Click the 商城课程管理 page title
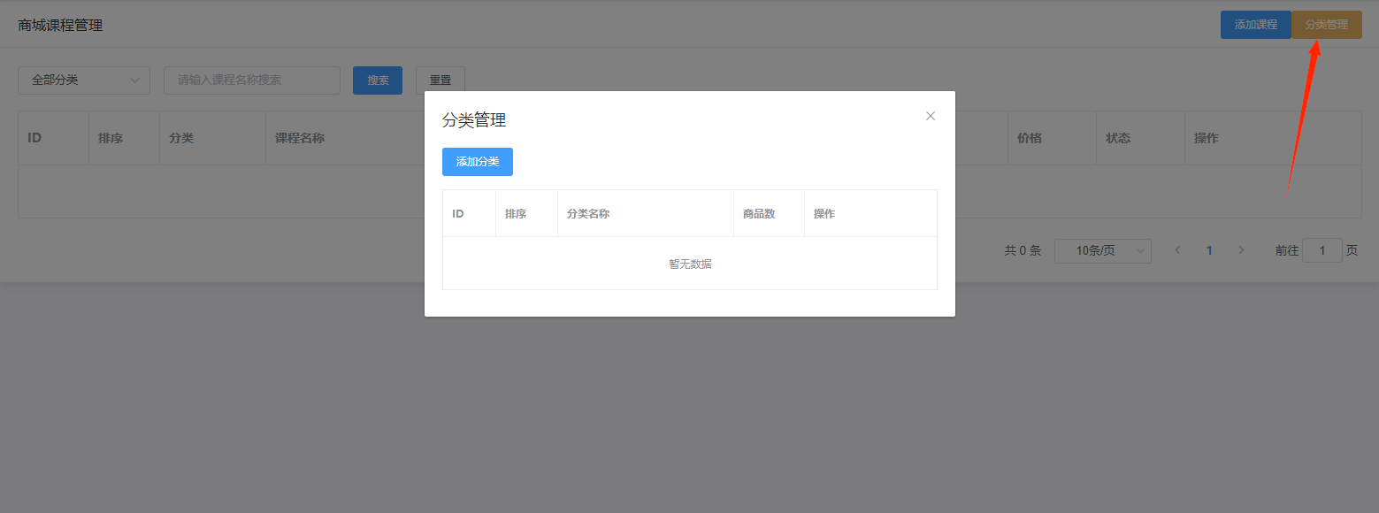 pyautogui.click(x=60, y=26)
